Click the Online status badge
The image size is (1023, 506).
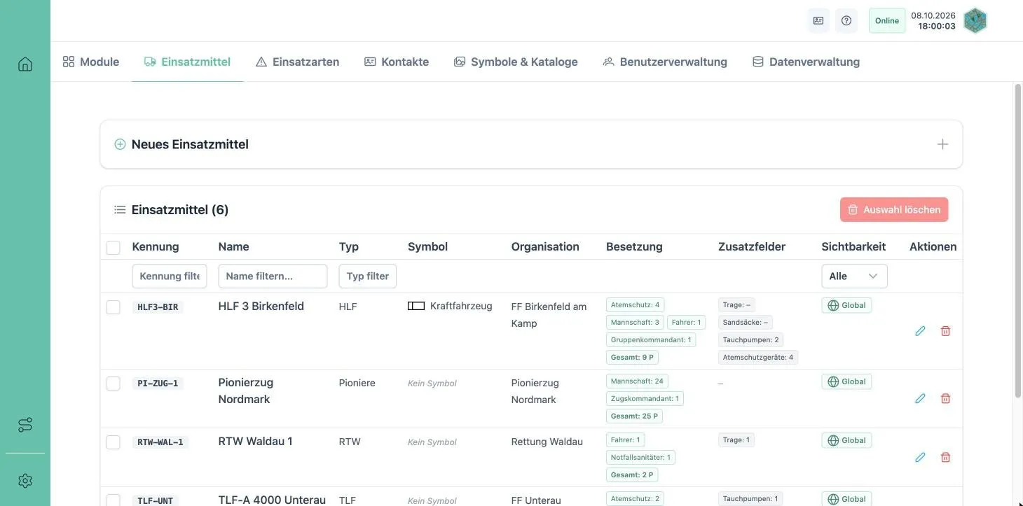point(887,20)
